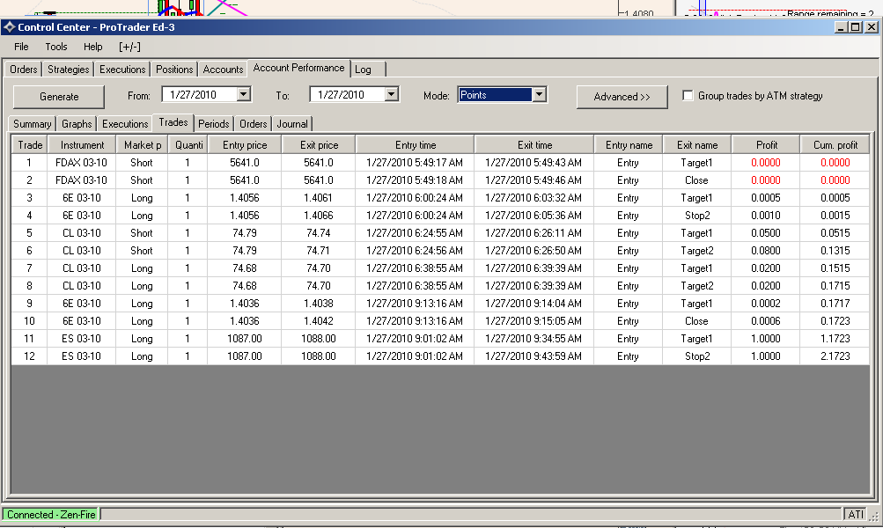Sort by the Exit name column header
Image resolution: width=883 pixels, height=528 pixels.
697,145
